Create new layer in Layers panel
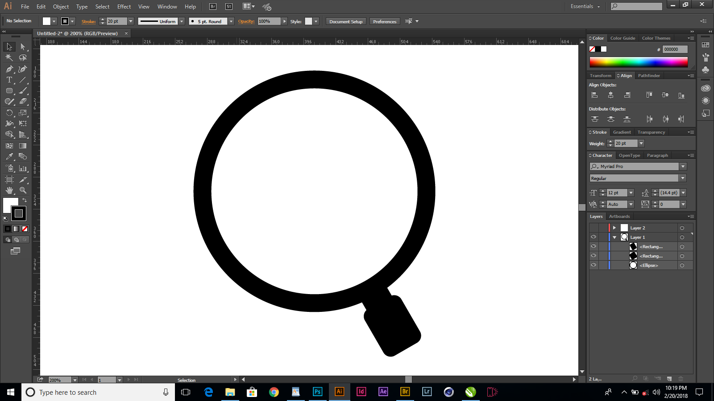The image size is (714, 401). click(669, 379)
